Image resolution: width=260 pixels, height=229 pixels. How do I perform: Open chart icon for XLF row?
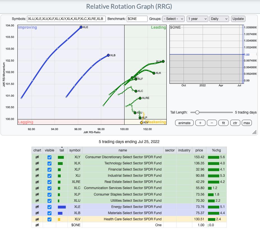[37, 169]
